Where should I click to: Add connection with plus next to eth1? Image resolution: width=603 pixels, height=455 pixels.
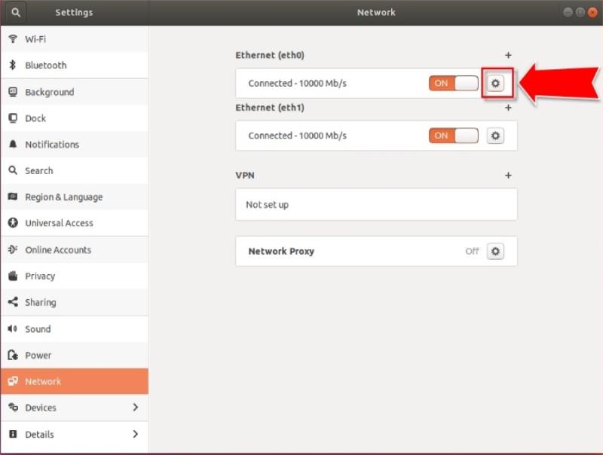[508, 108]
